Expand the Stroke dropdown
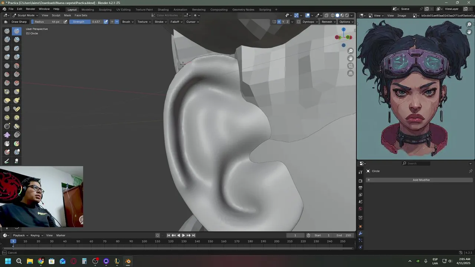475x267 pixels. point(161,22)
